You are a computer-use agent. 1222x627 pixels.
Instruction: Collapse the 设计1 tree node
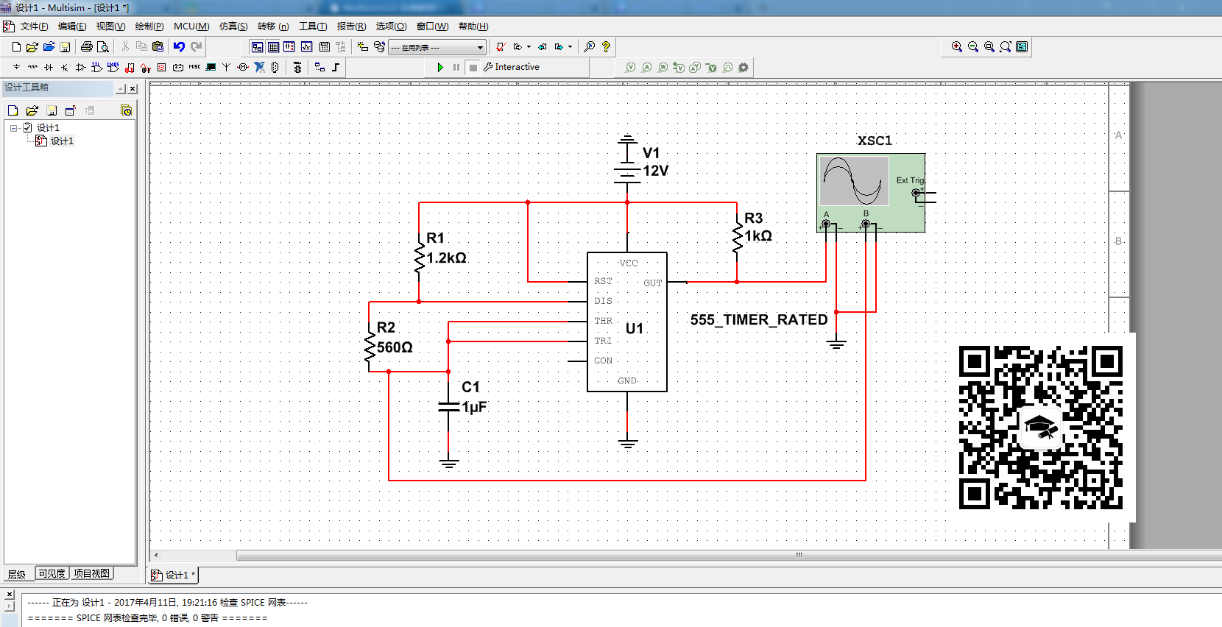coord(13,127)
